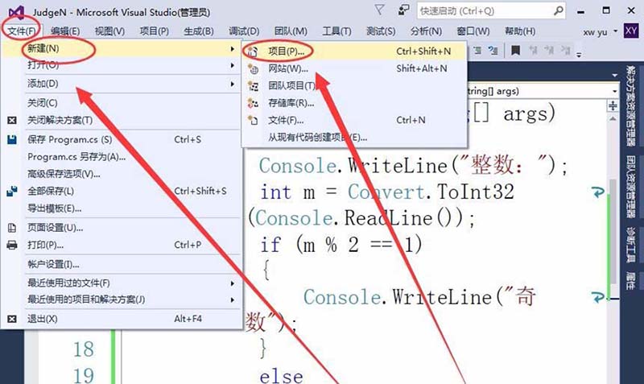
Task: Open the 帮助(H) menu
Action: pos(520,31)
